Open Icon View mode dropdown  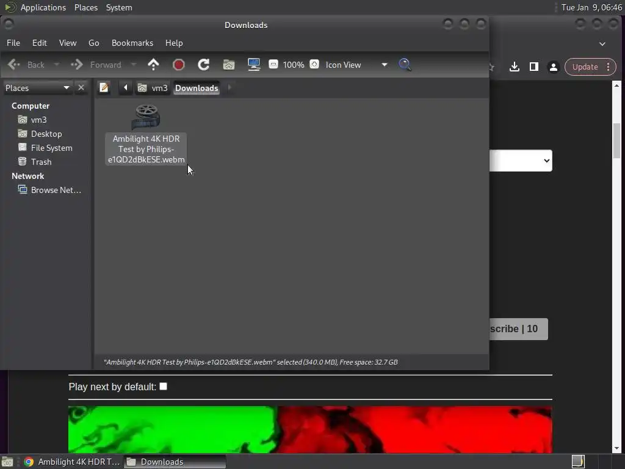(356, 65)
